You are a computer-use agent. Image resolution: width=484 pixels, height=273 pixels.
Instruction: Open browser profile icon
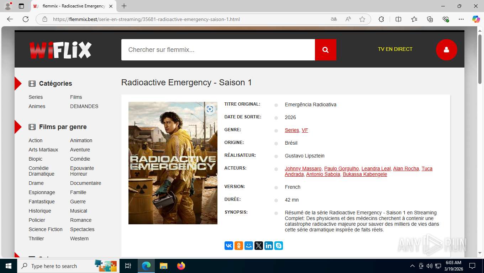click(8, 6)
